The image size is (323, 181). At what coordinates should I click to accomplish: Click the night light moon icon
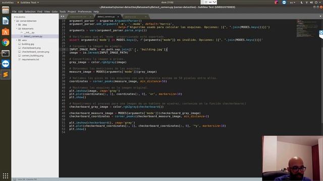tap(302, 3)
